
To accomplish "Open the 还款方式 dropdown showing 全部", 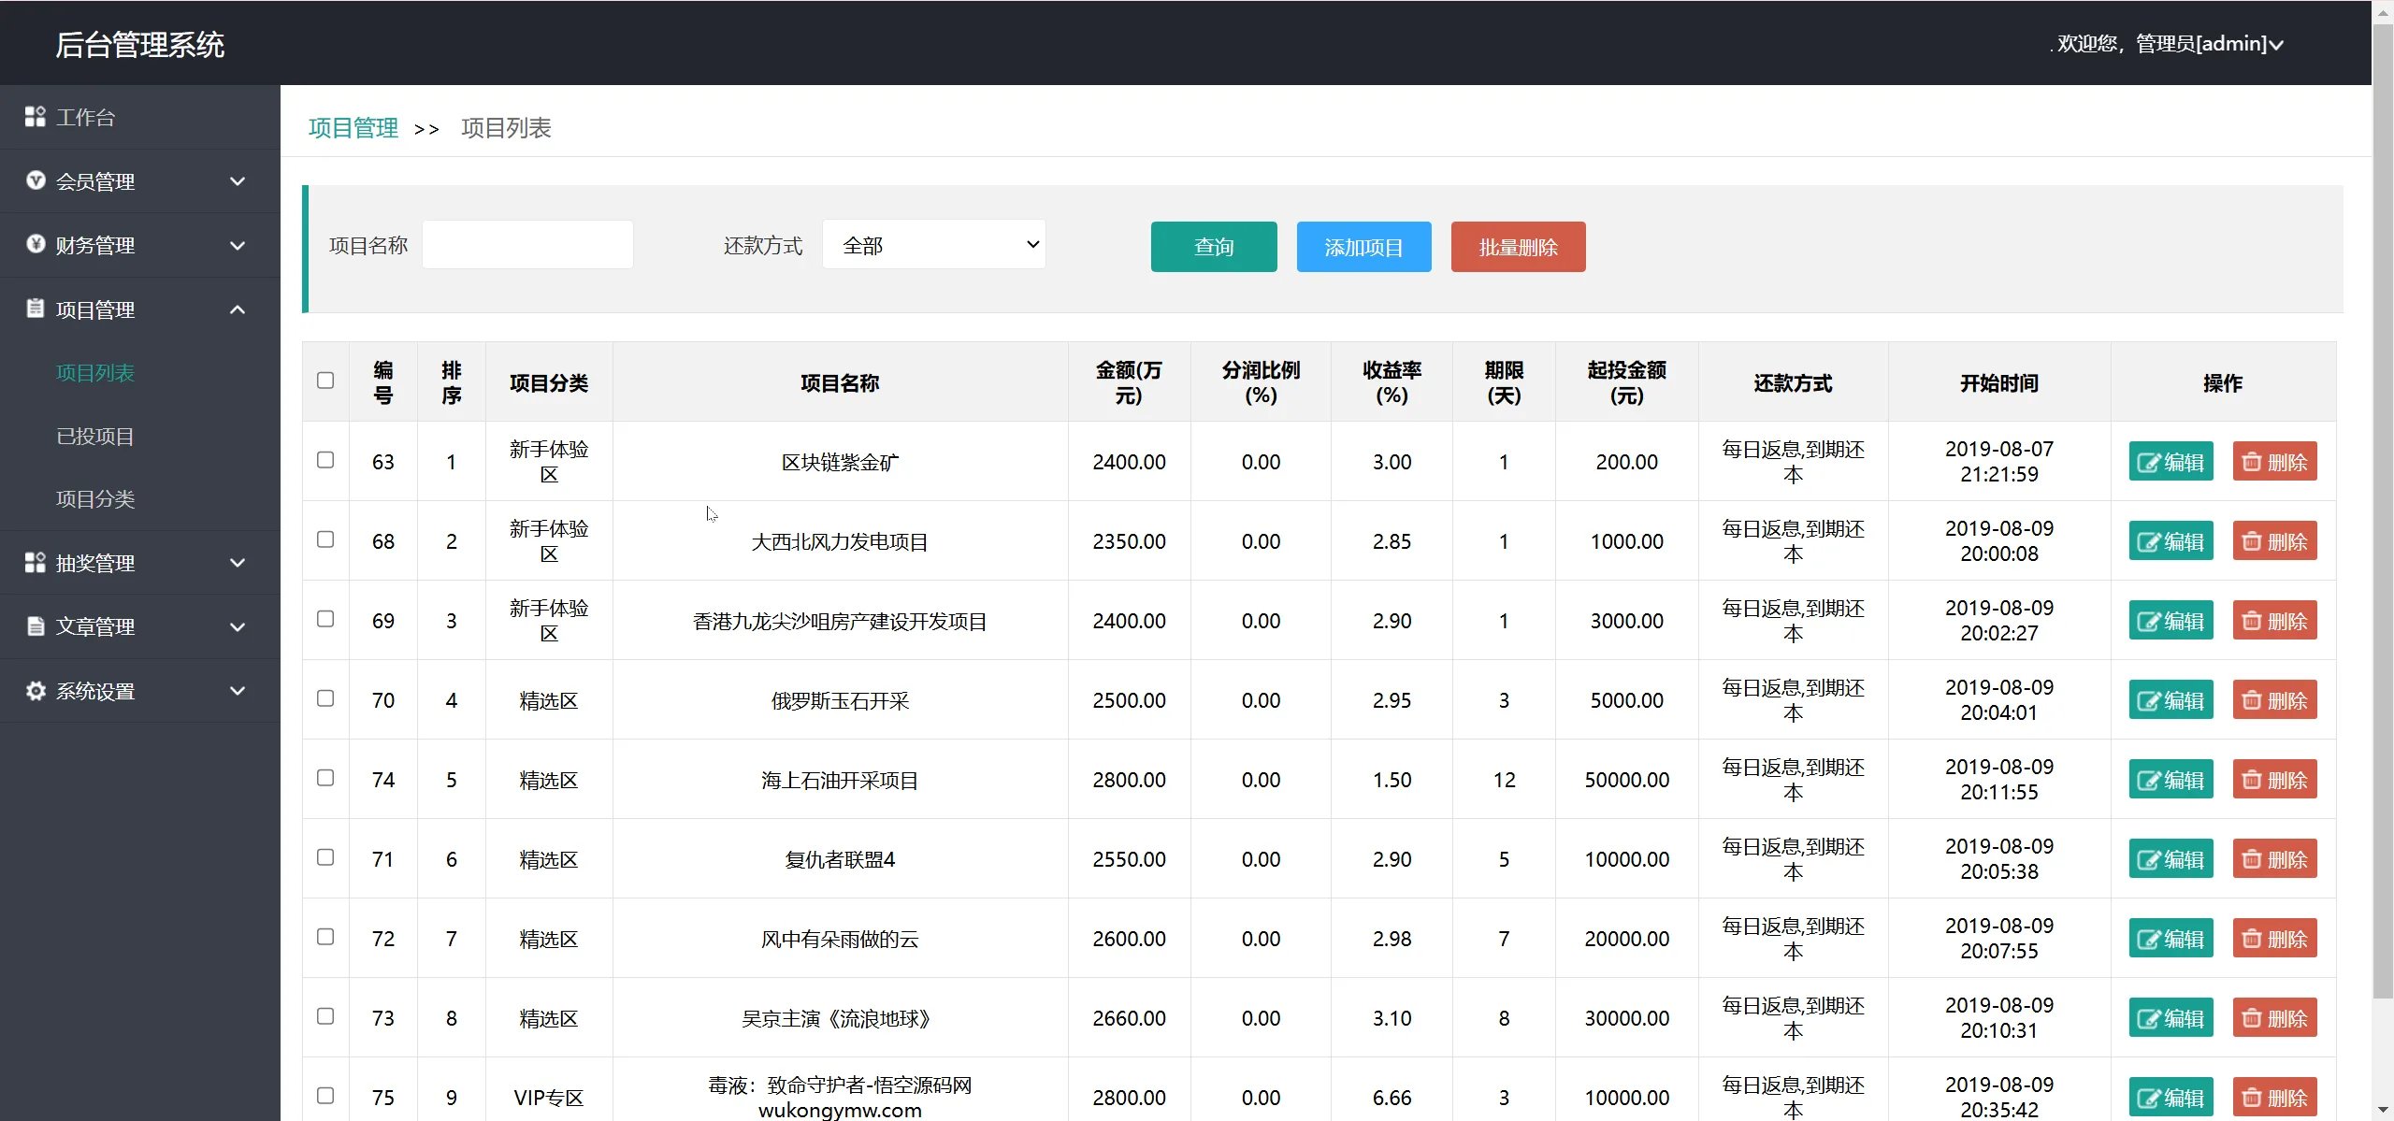I will point(933,245).
